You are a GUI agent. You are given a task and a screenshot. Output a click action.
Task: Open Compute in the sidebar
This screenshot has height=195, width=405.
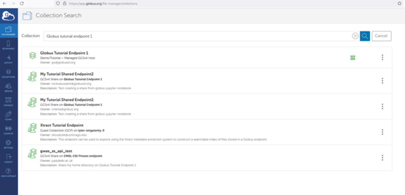click(8, 130)
